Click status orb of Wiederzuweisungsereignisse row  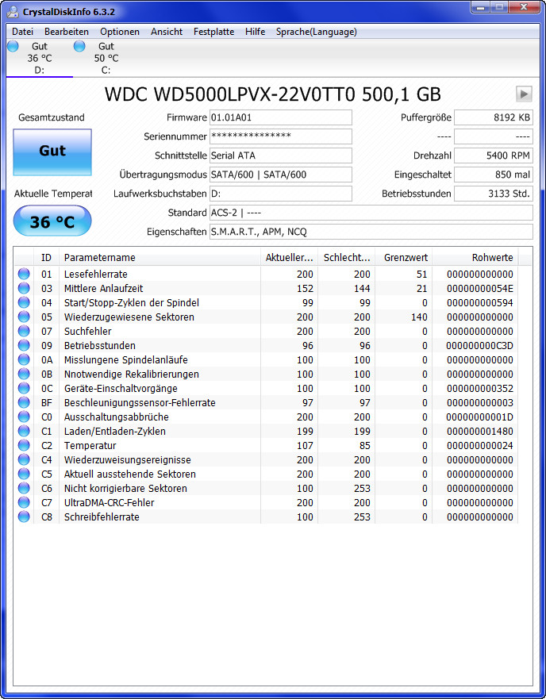24,459
